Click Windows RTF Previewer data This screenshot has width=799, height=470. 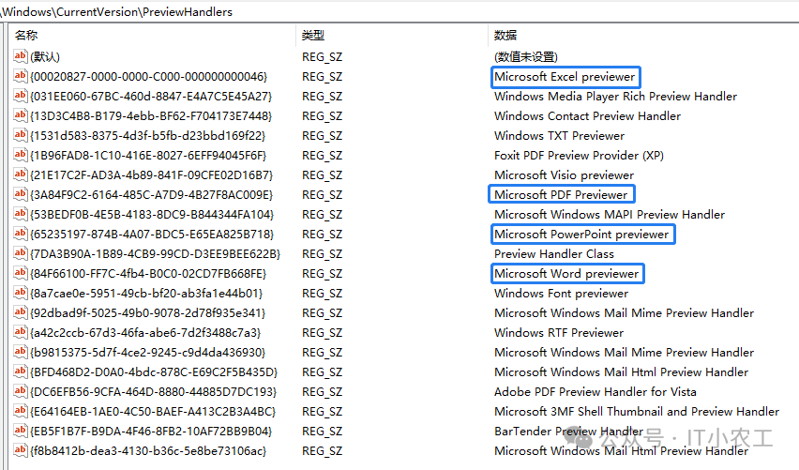[x=559, y=333]
